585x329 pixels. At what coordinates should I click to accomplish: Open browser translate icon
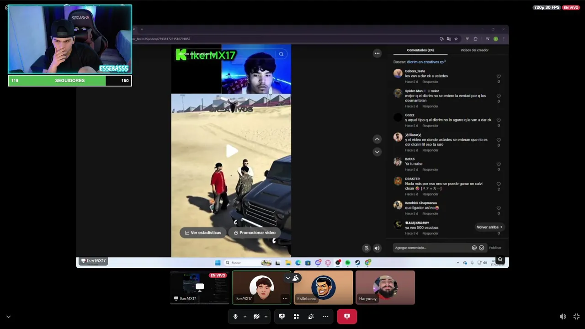point(448,39)
